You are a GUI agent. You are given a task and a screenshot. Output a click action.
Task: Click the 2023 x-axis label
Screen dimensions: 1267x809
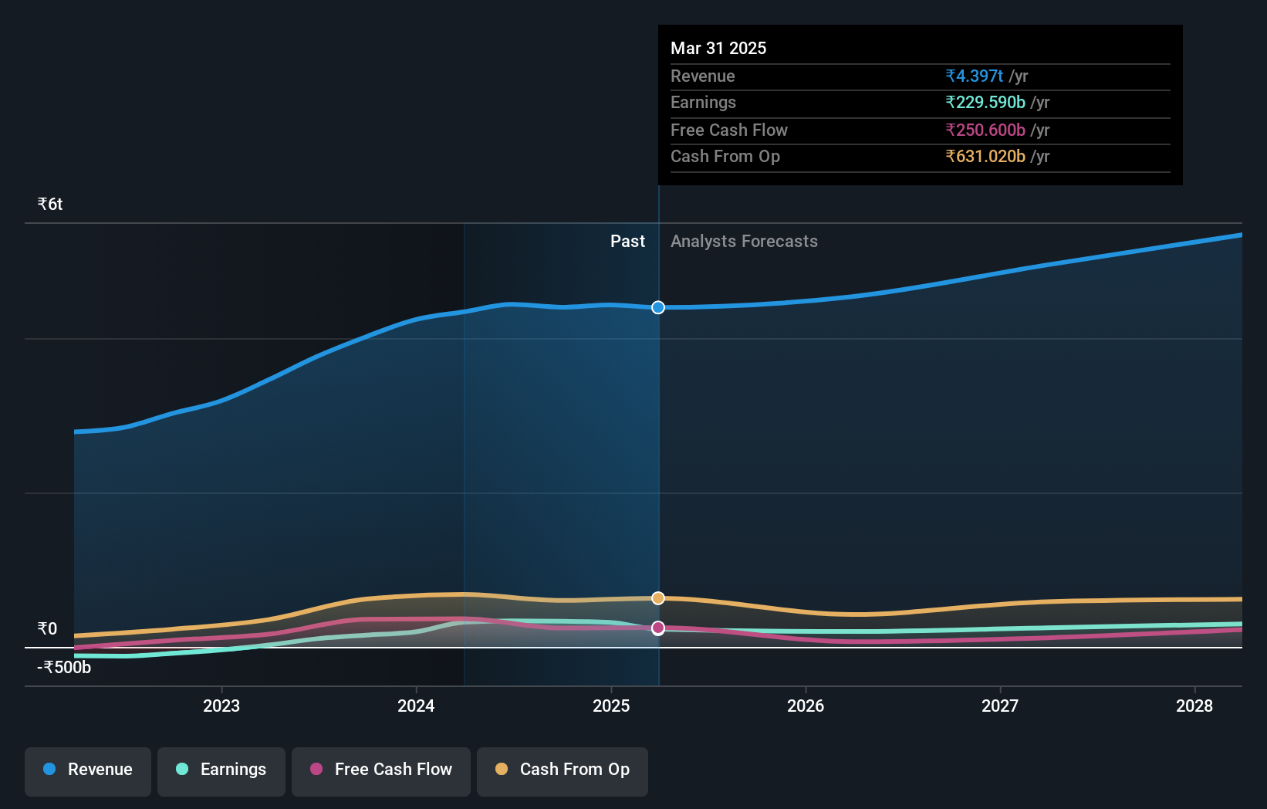221,706
